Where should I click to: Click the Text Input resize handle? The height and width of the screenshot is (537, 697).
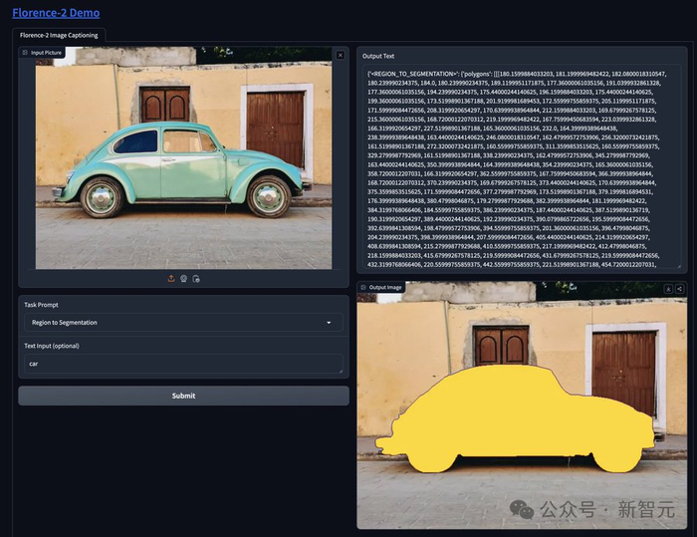[340, 371]
